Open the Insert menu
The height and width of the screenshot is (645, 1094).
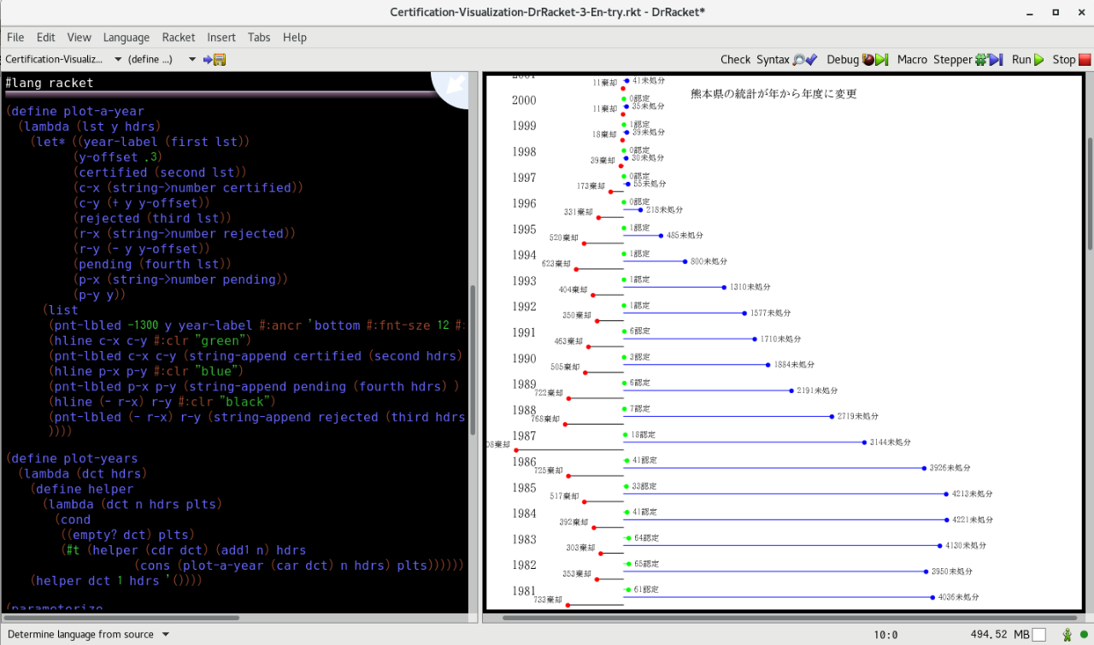pos(221,38)
